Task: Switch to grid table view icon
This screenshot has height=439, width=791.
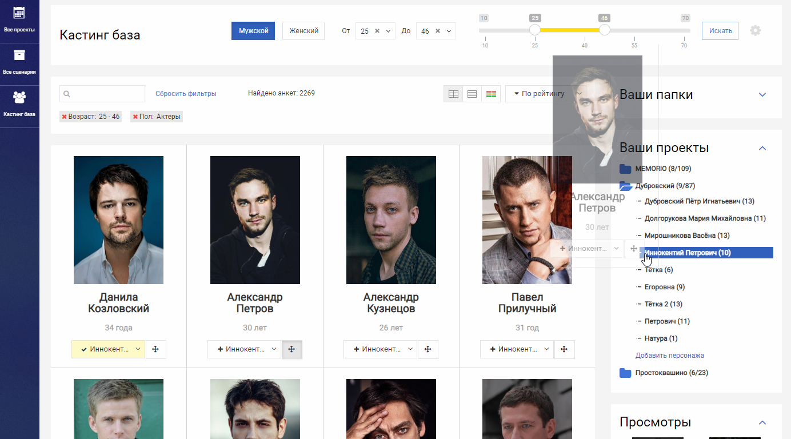Action: tap(454, 94)
